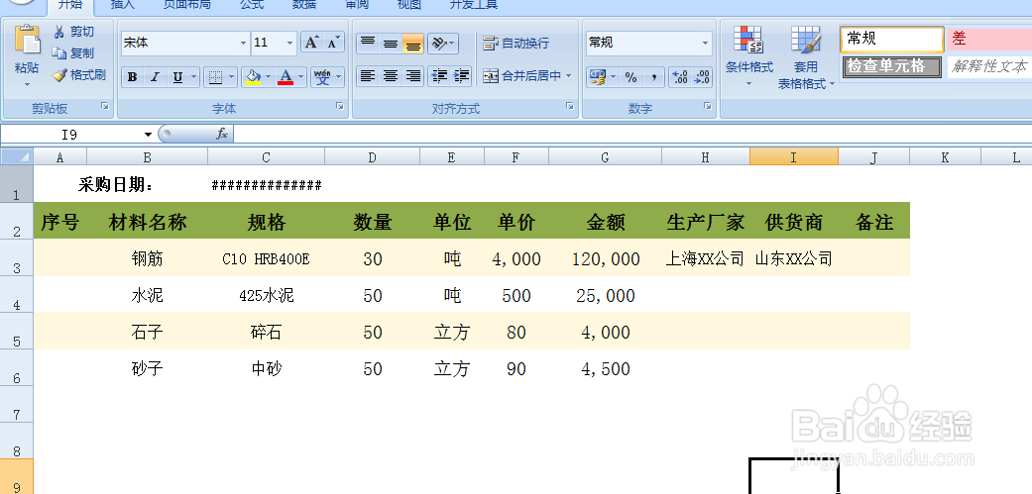Center cell text horizontally
This screenshot has width=1032, height=494.
tap(391, 76)
